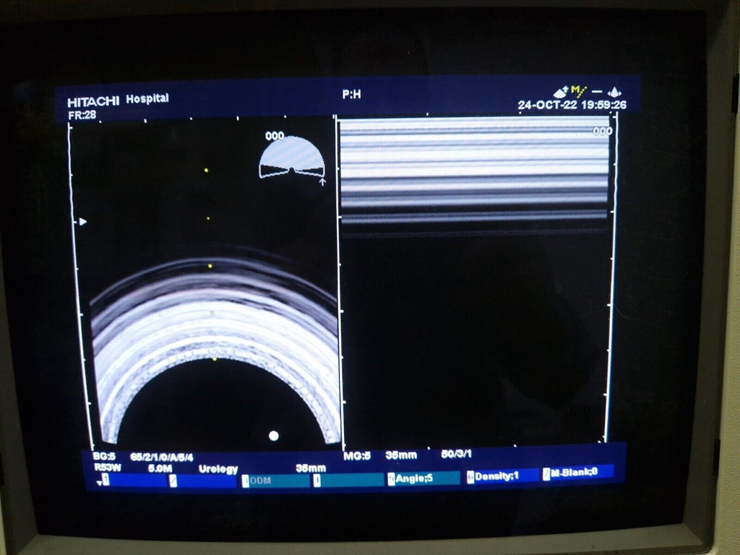Click the sector left-right steering icon
Image resolution: width=740 pixels, height=555 pixels.
614,92
